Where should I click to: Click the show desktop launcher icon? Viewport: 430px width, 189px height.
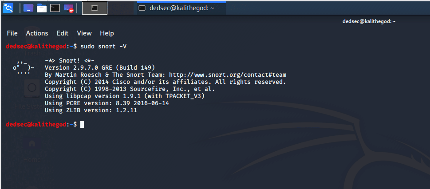coord(28,8)
